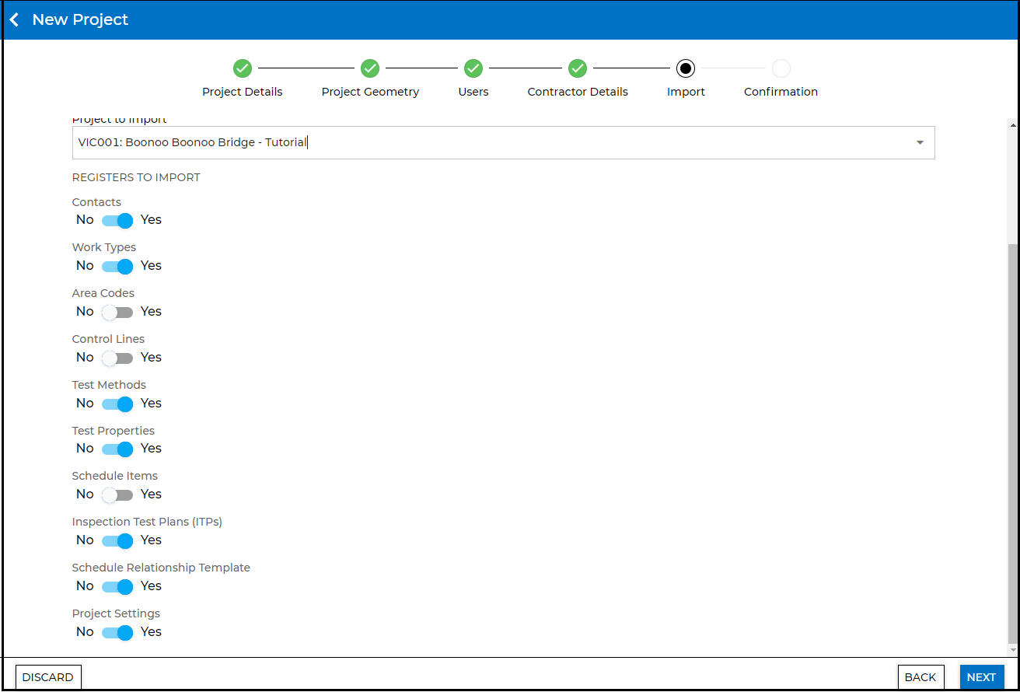Go to the Project Geometry step checkmark

tap(370, 68)
